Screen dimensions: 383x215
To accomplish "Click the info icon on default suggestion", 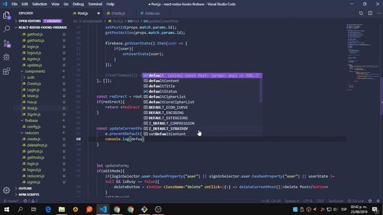I will click(257, 76).
